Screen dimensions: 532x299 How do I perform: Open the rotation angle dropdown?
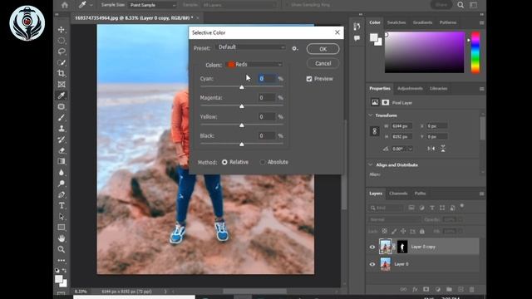410,149
